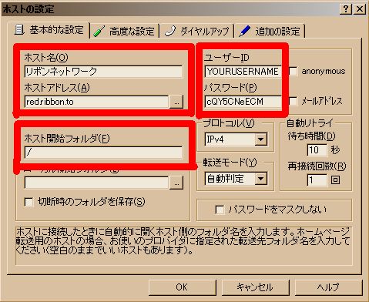Click the browse button next to host address

(x=176, y=102)
